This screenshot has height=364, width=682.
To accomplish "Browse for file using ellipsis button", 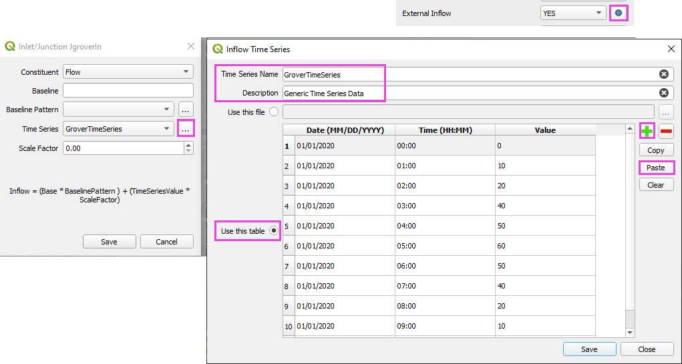I will tap(666, 112).
